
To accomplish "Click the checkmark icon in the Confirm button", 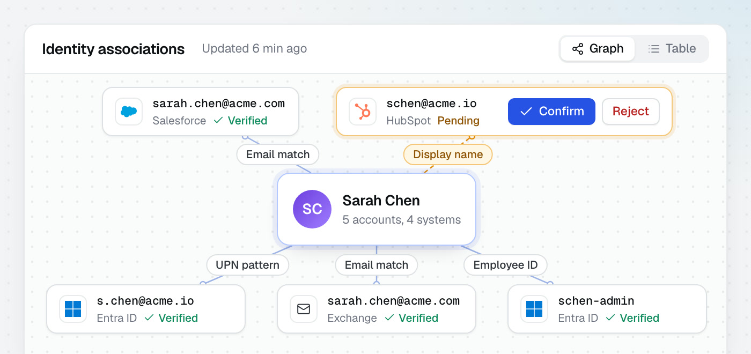I will tap(526, 112).
